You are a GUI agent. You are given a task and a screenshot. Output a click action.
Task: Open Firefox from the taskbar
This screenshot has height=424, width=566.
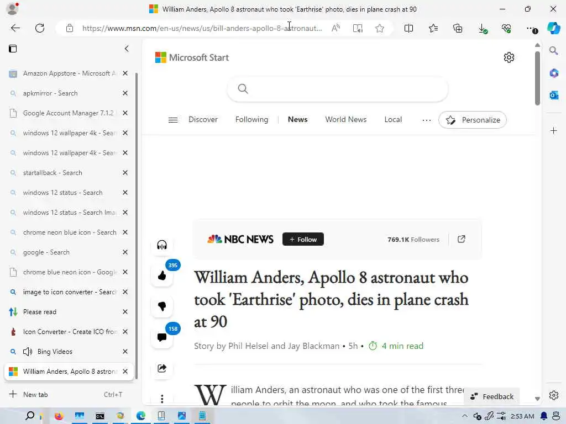click(x=59, y=416)
